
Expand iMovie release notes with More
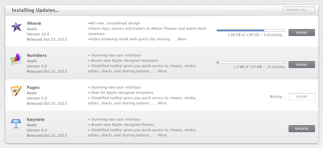[x=181, y=39]
